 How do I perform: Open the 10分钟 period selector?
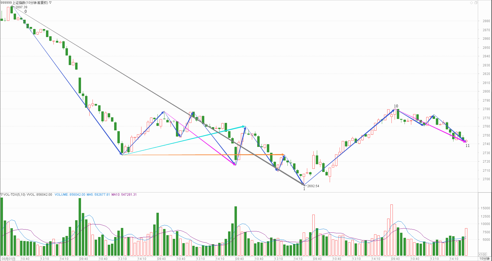484,259
